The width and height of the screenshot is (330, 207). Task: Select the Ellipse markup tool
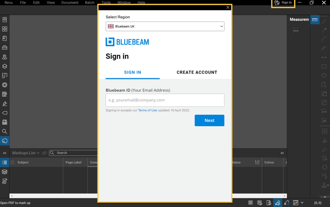324,75
